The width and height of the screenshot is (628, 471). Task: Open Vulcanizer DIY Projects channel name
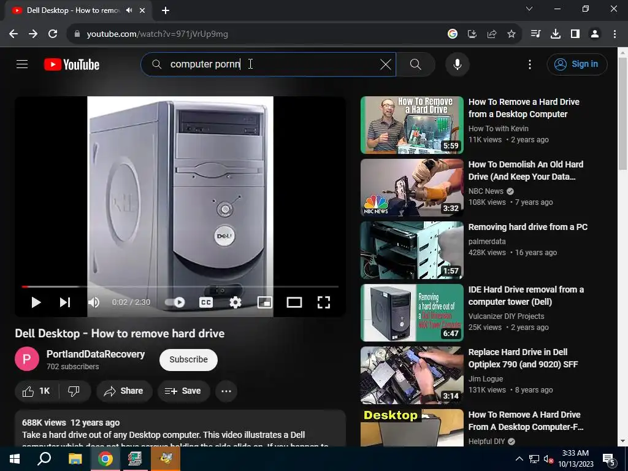tap(506, 316)
